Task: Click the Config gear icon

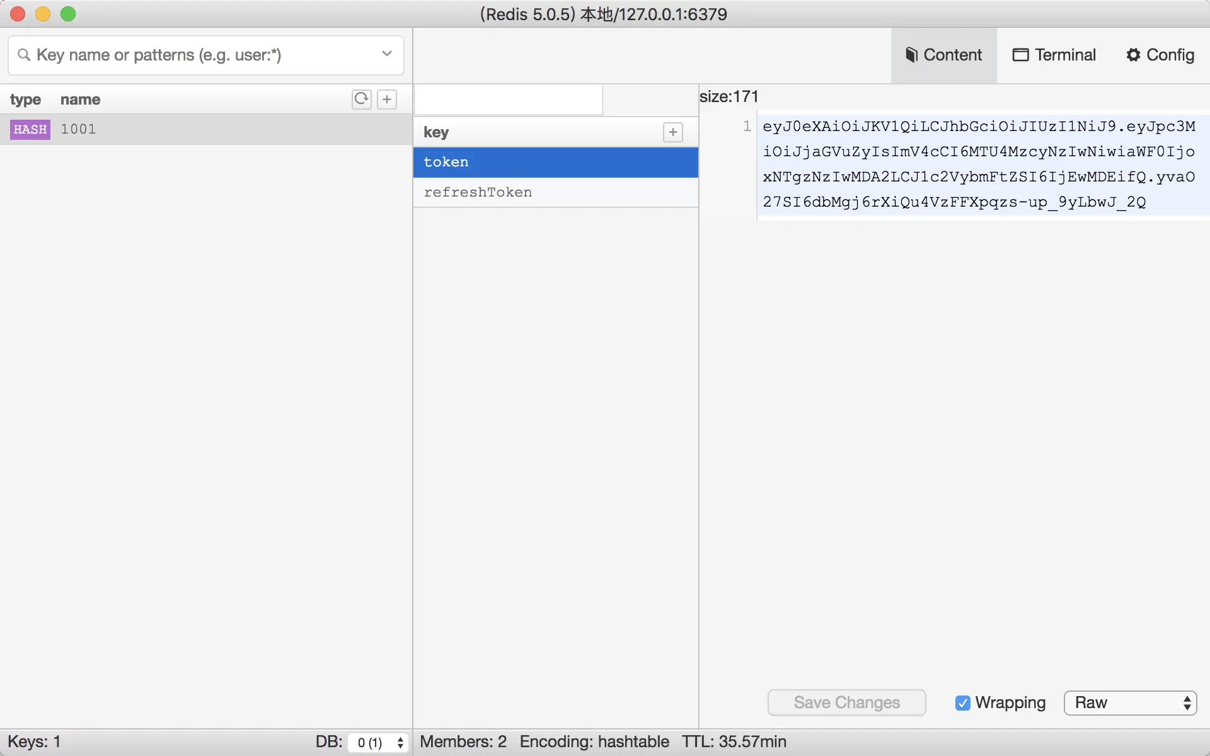Action: [1133, 55]
